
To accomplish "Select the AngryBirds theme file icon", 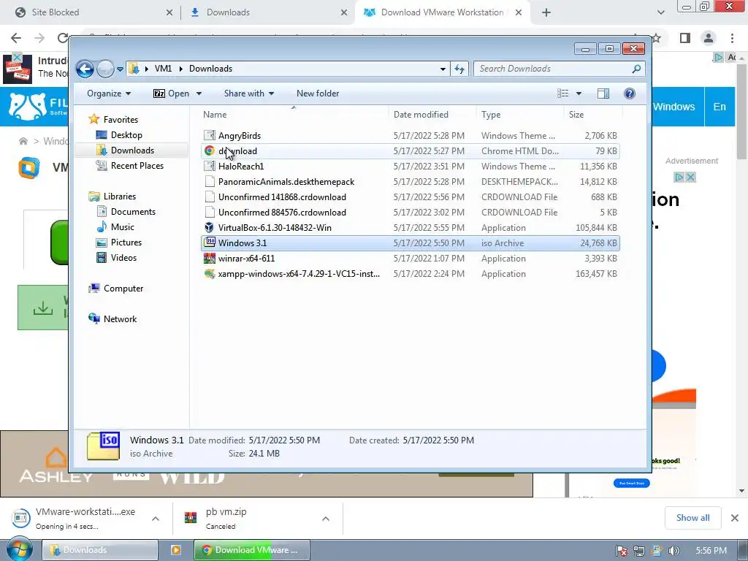I will pyautogui.click(x=209, y=135).
